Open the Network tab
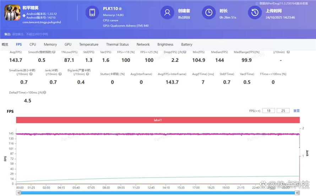Image resolution: width=316 pixels, height=196 pixels. click(x=143, y=44)
